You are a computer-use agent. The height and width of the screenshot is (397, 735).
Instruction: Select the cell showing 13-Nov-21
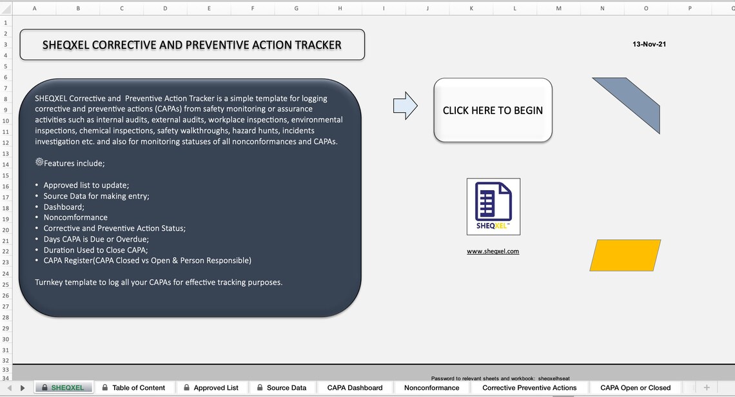[649, 44]
